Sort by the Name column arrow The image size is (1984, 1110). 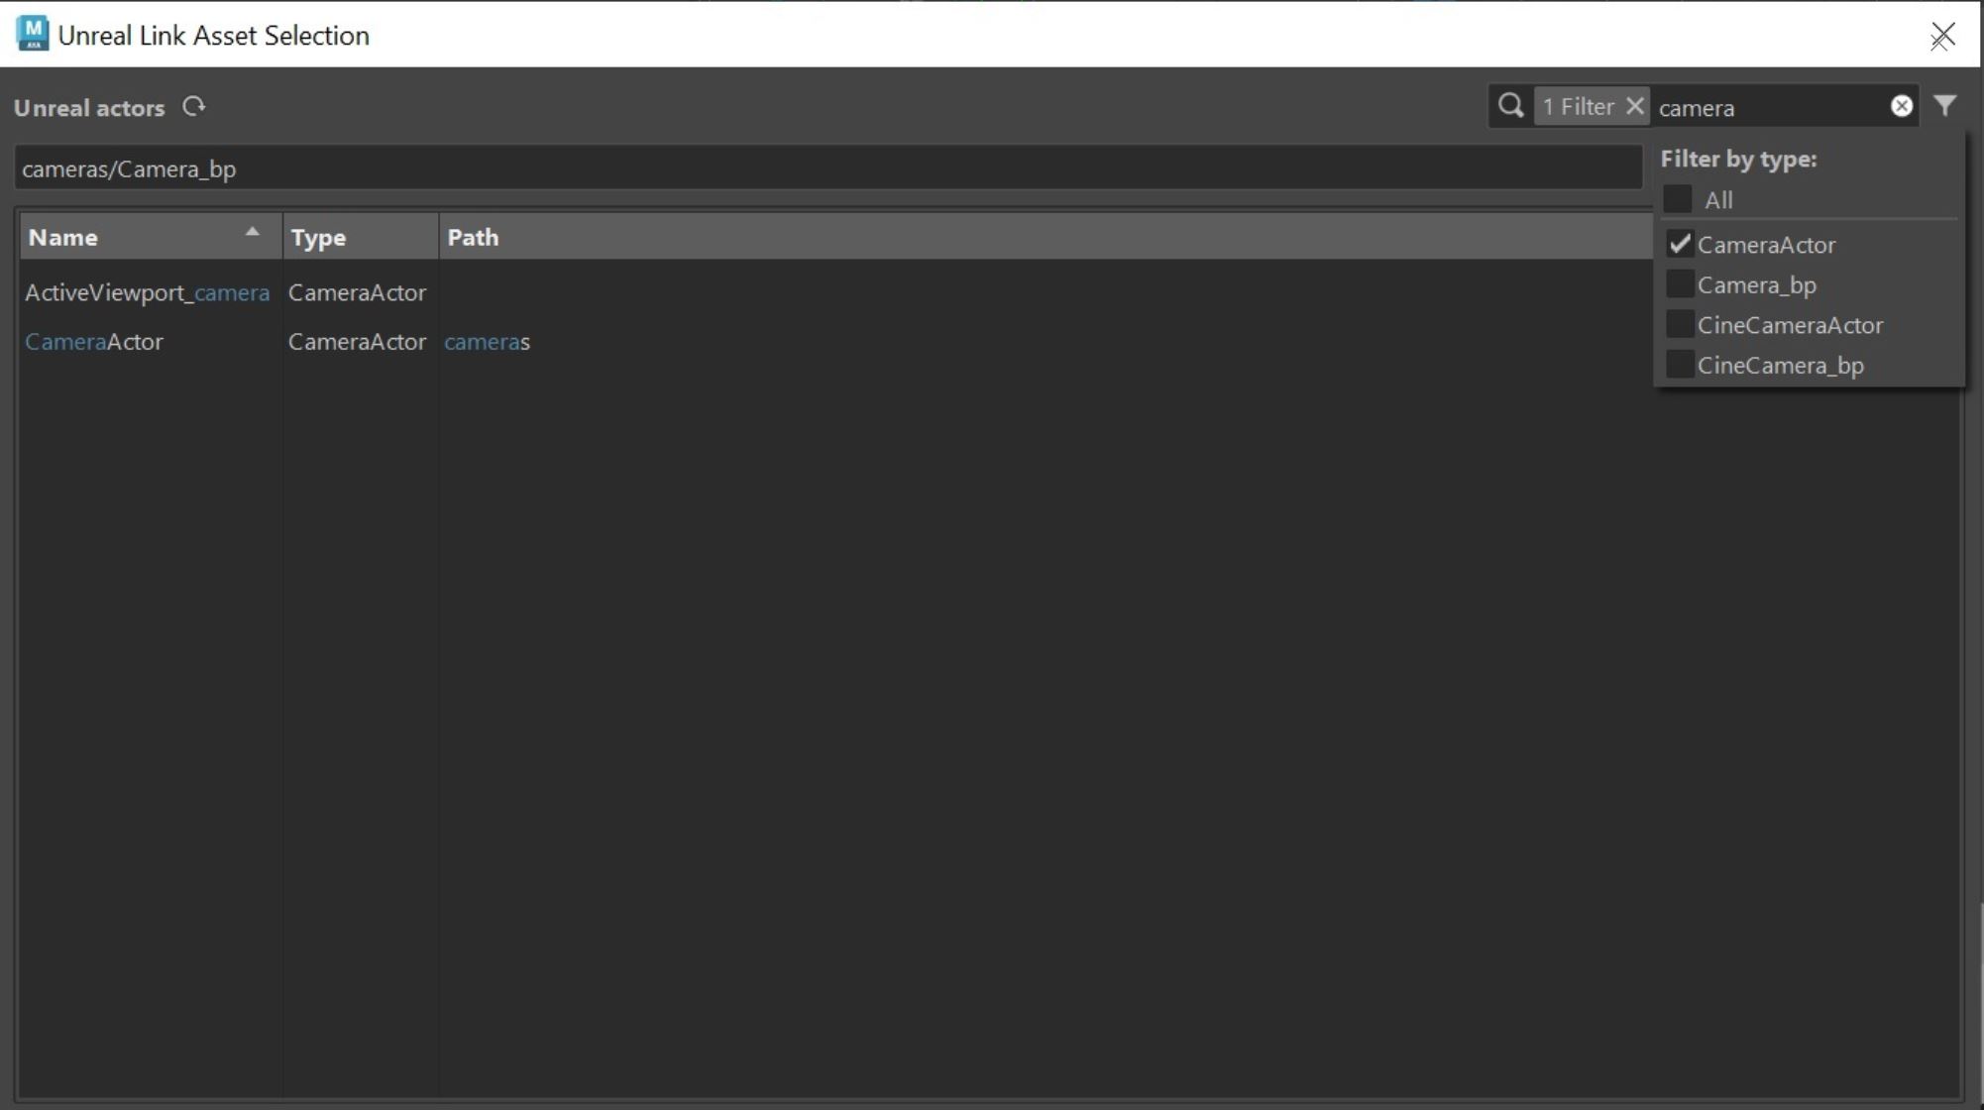pyautogui.click(x=252, y=232)
